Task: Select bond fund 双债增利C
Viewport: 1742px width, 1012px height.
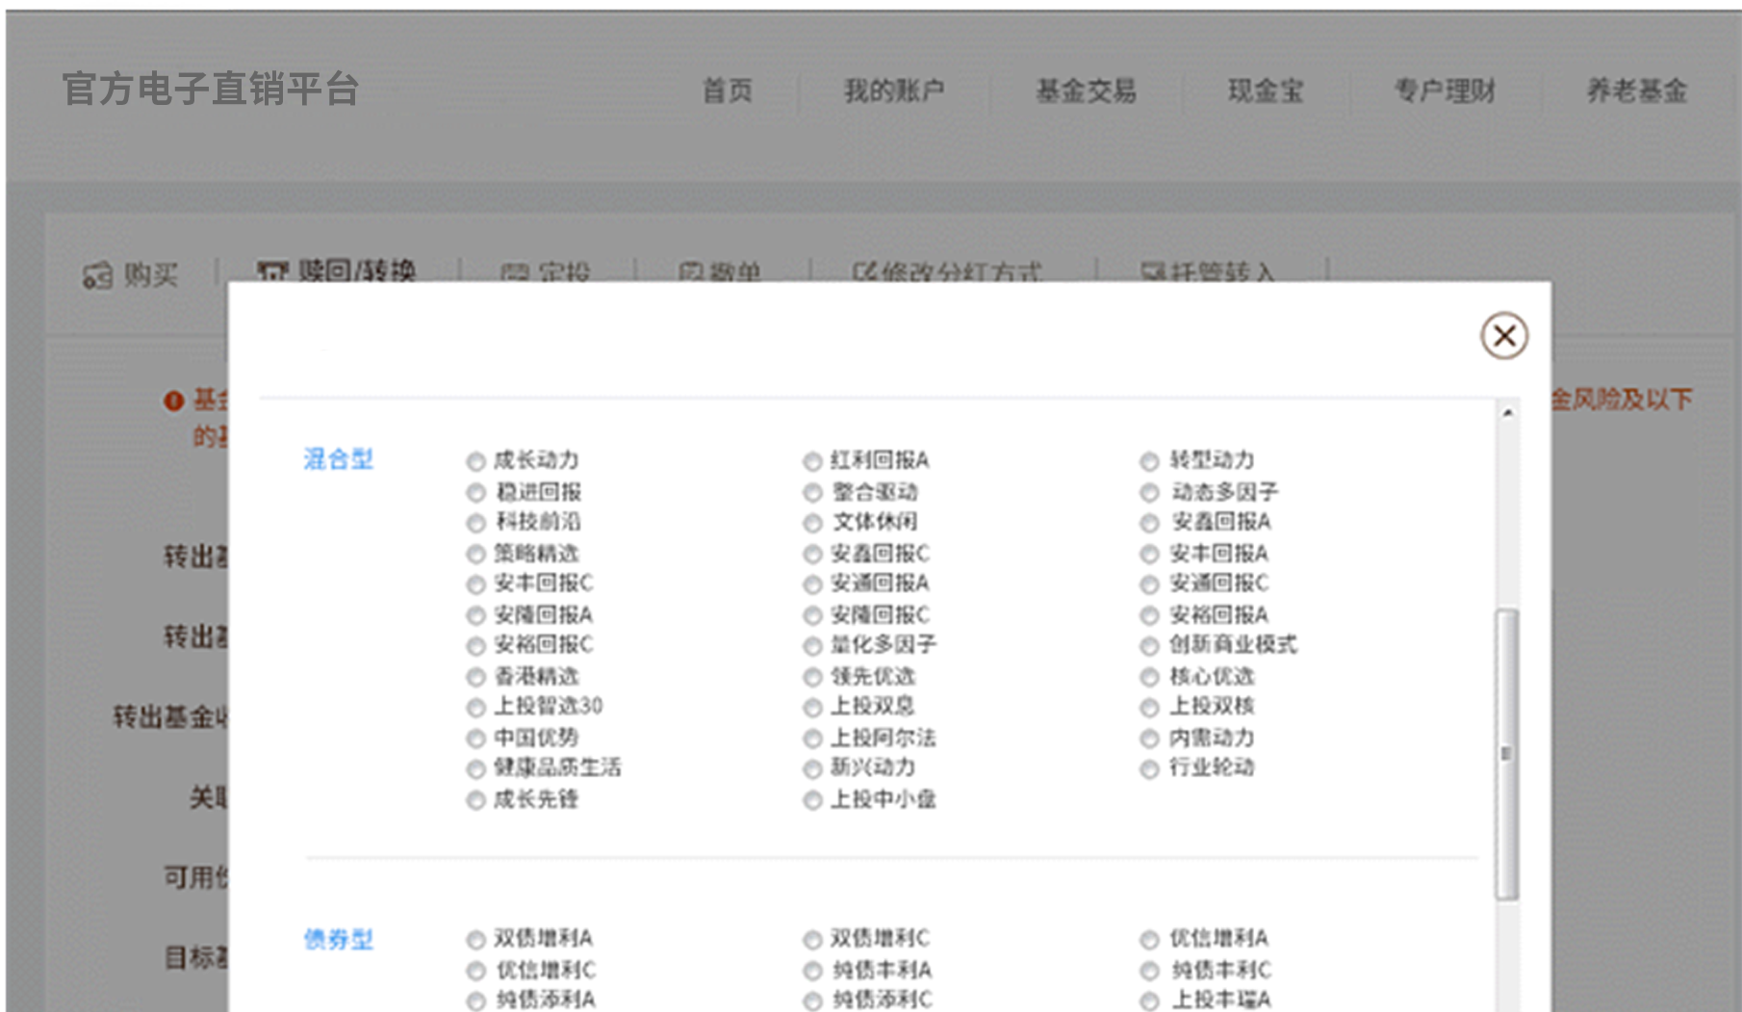Action: coord(812,940)
